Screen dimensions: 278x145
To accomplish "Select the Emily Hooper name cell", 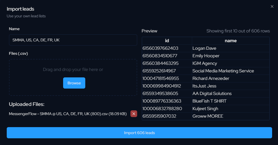I will click(206, 56).
